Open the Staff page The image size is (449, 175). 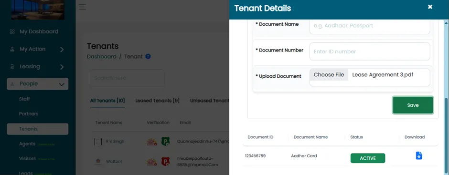click(x=24, y=99)
